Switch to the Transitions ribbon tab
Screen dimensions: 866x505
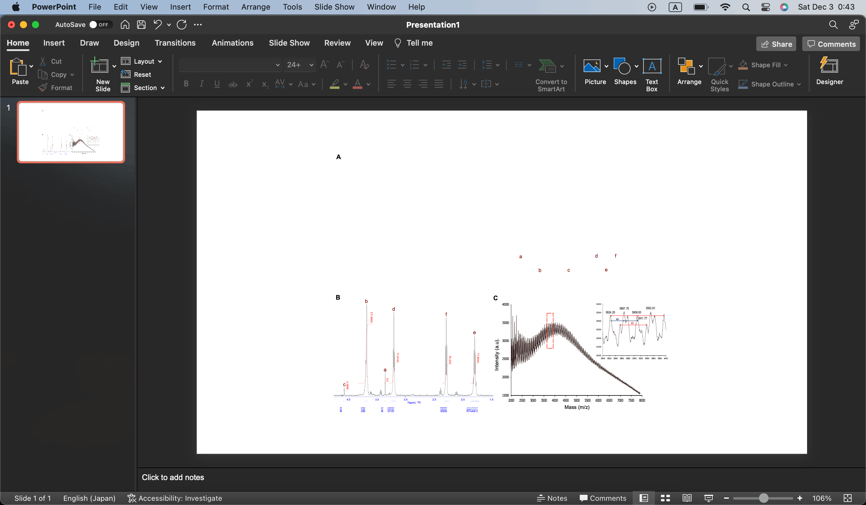pos(175,43)
